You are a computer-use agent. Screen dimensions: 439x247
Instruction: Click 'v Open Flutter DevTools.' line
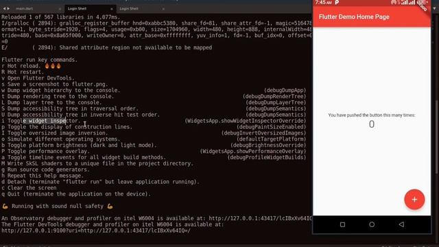[x=38, y=78]
